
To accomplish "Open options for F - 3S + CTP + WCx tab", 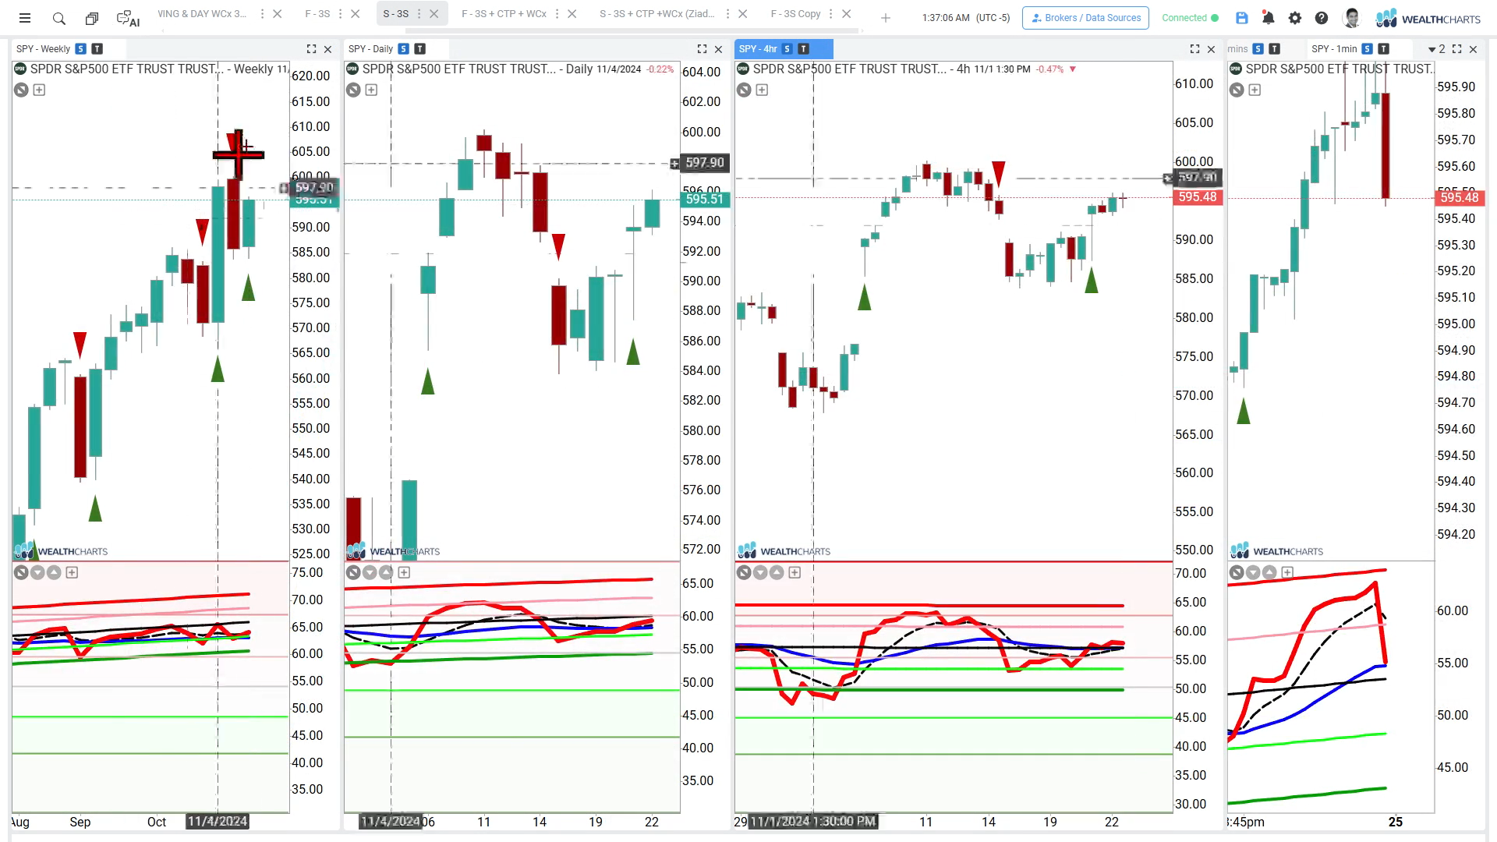I will 557,14.
